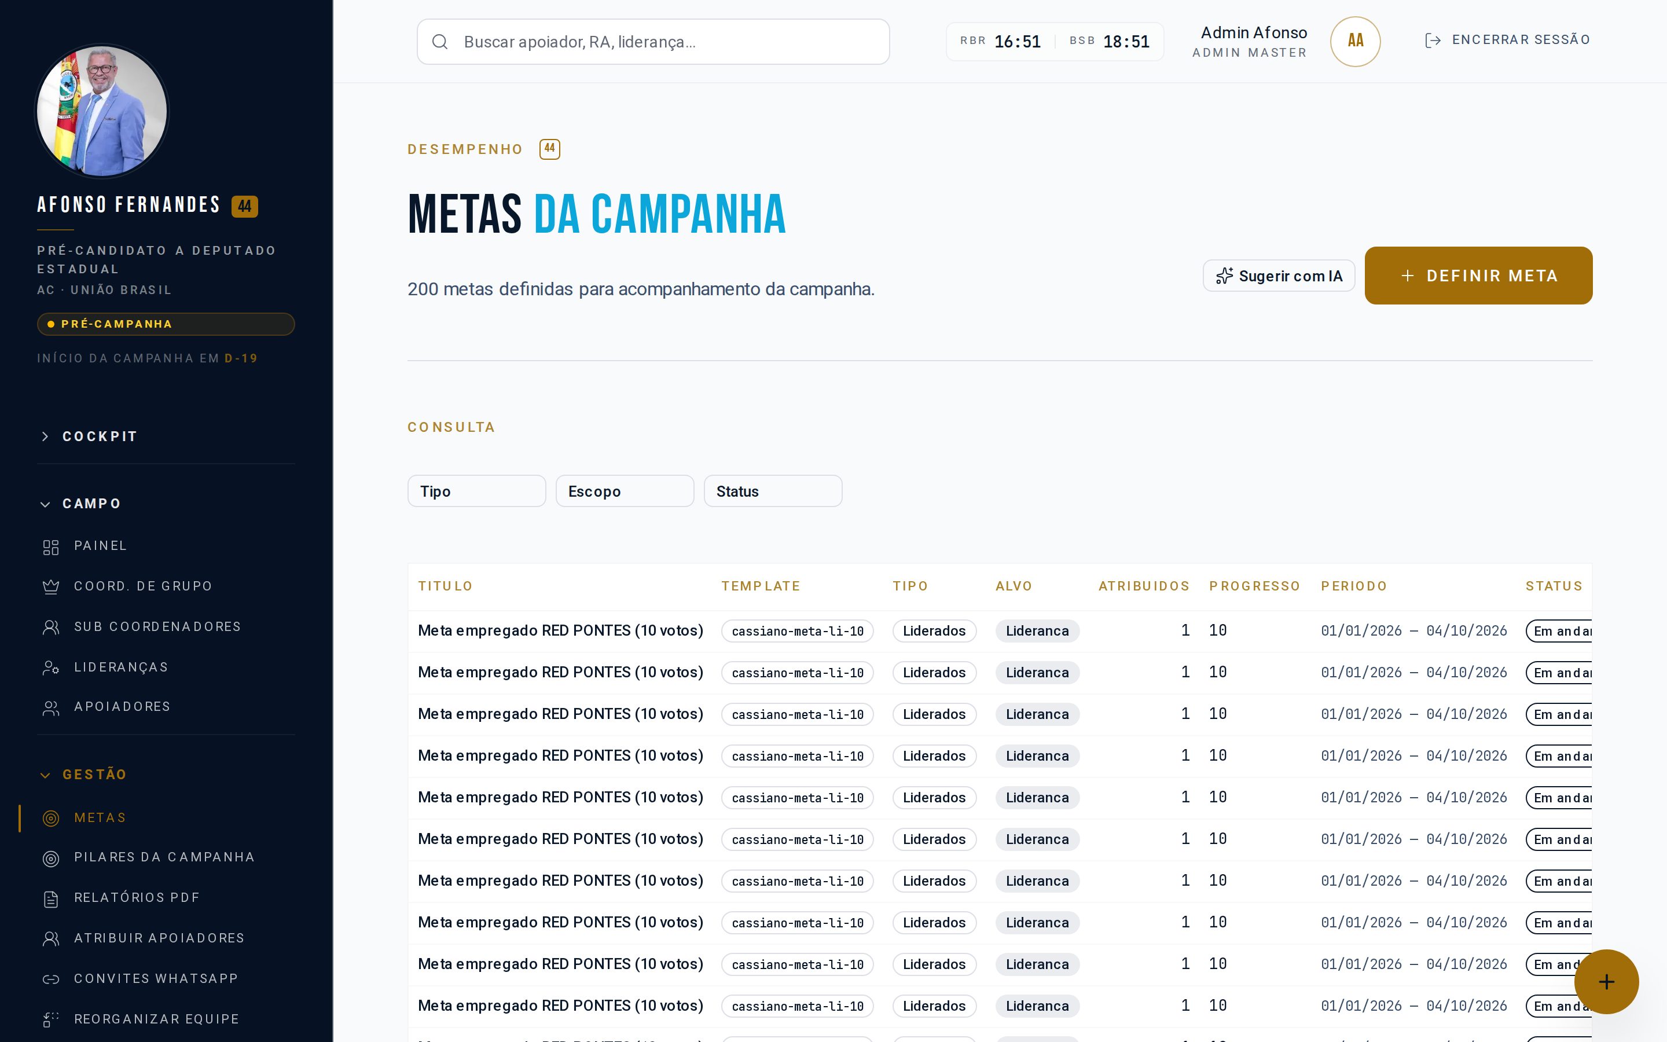Image resolution: width=1667 pixels, height=1042 pixels.
Task: Click first row Em andamento status badge
Action: tap(1559, 631)
